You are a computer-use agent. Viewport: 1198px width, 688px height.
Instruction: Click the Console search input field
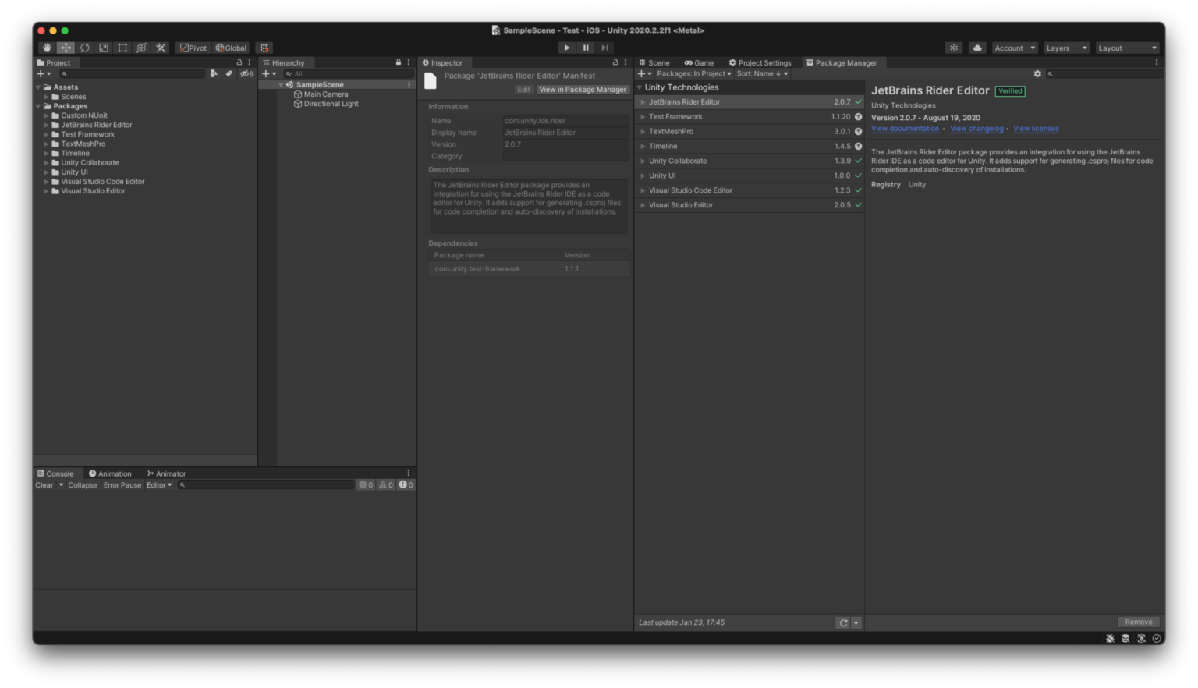265,484
